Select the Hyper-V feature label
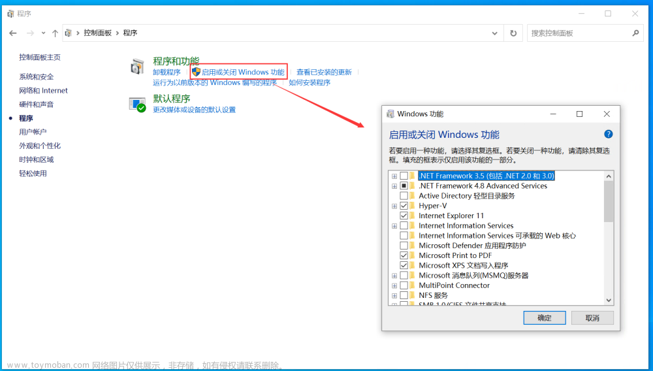The image size is (653, 371). 433,206
